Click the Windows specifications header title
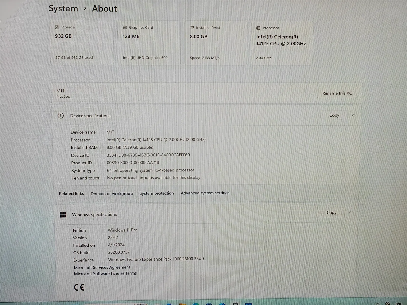 pyautogui.click(x=94, y=215)
